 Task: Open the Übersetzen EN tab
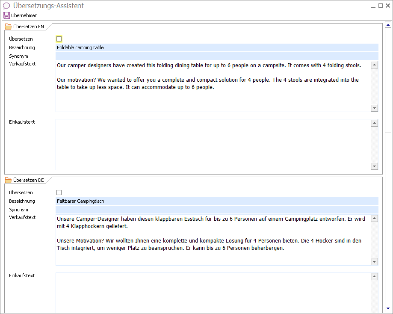pyautogui.click(x=28, y=27)
